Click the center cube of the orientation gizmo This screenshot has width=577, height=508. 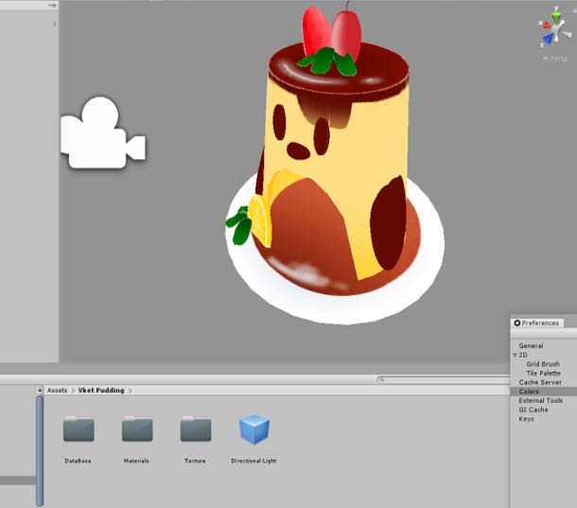click(557, 29)
